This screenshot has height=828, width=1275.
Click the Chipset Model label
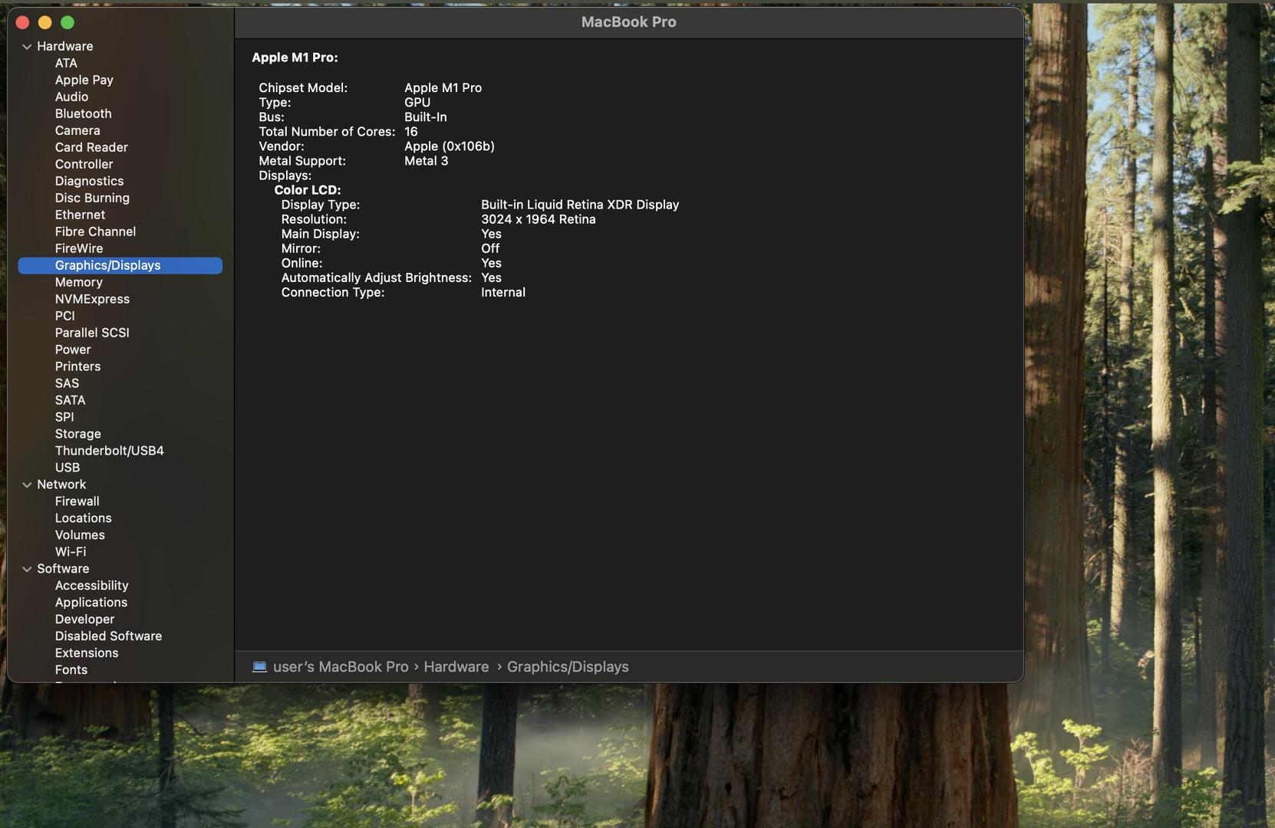[x=302, y=88]
